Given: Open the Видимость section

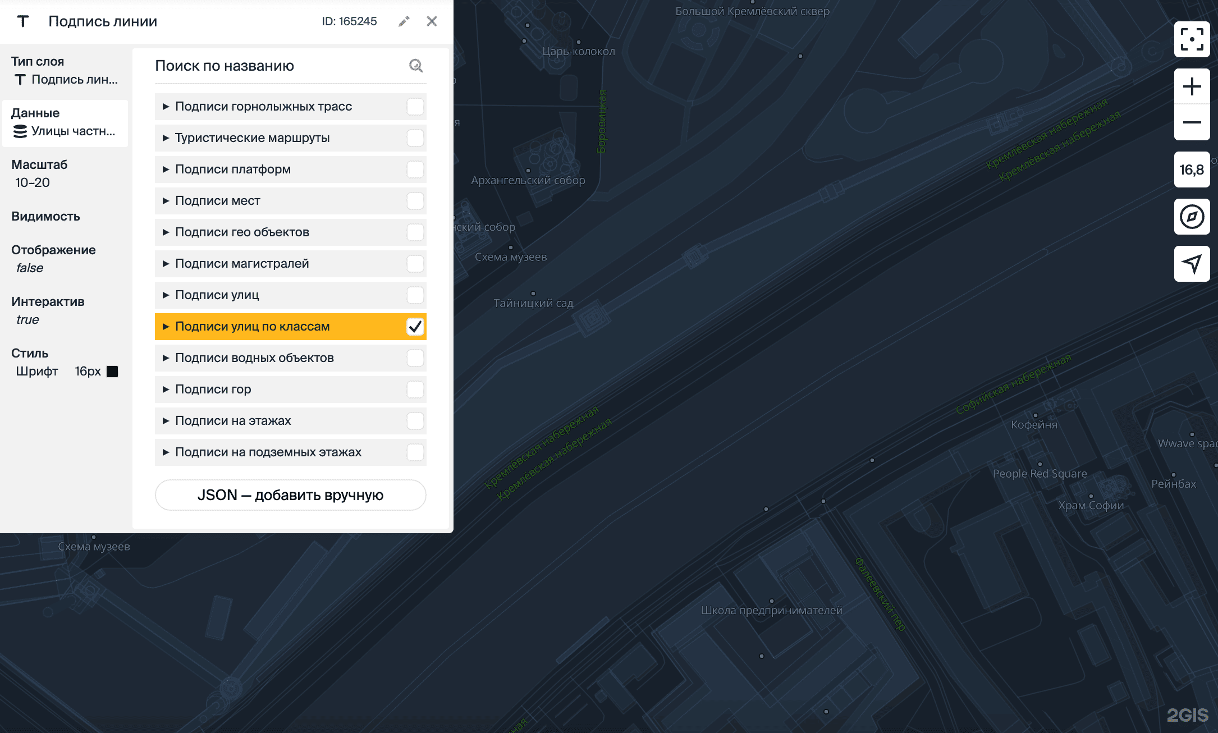Looking at the screenshot, I should 45,217.
